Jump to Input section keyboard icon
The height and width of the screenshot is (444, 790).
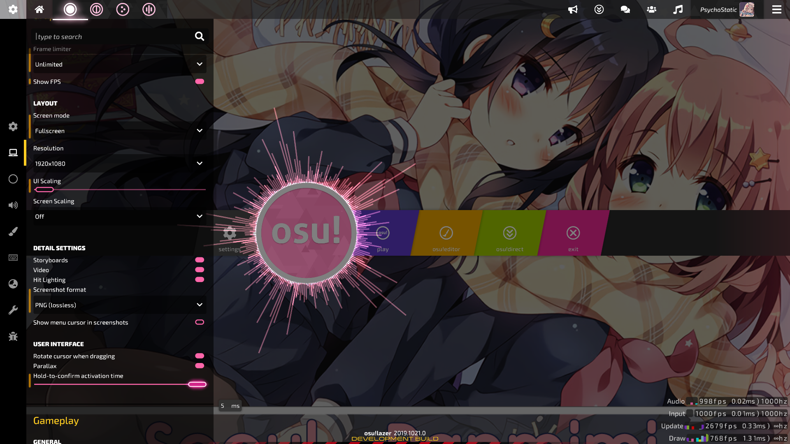click(x=13, y=258)
